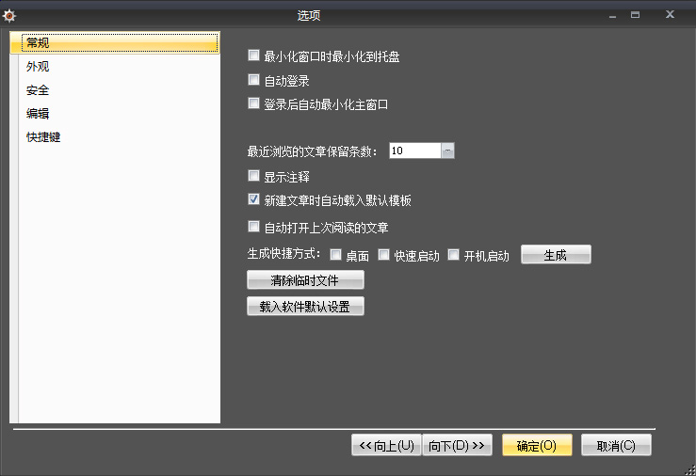Confirm settings with 确定(O) button

[537, 446]
